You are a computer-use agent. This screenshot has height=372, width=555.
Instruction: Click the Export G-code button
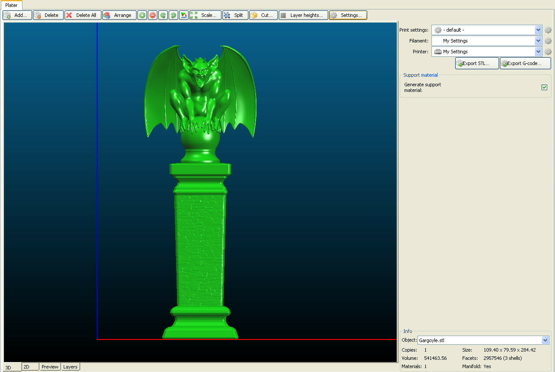[x=525, y=63]
